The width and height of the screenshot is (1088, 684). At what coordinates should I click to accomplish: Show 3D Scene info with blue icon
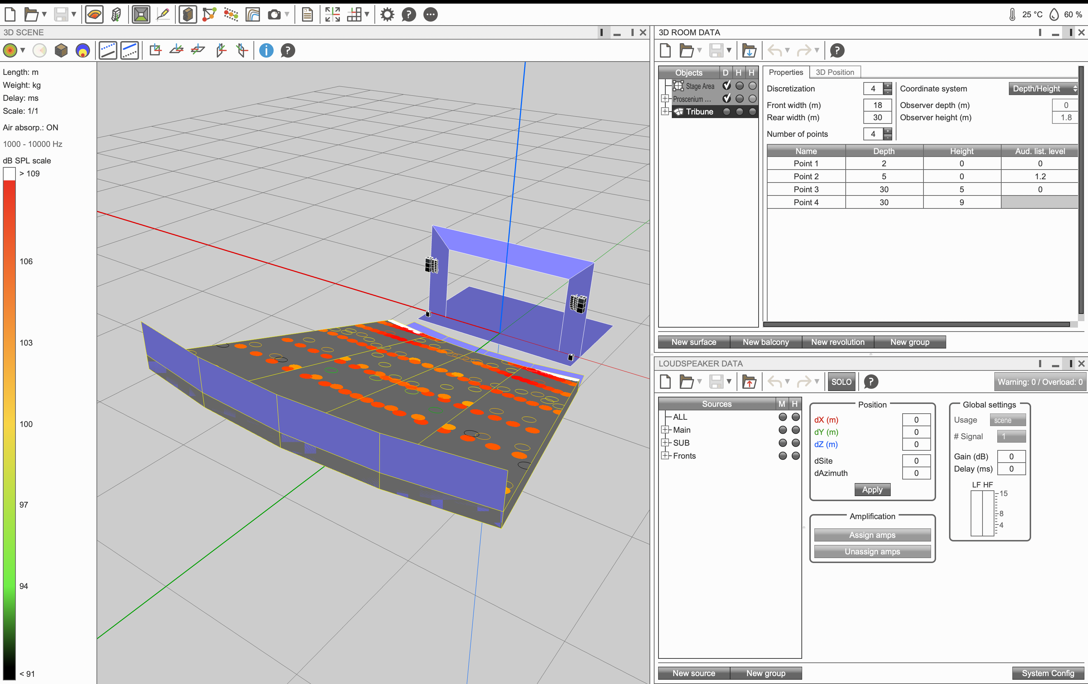(x=266, y=51)
